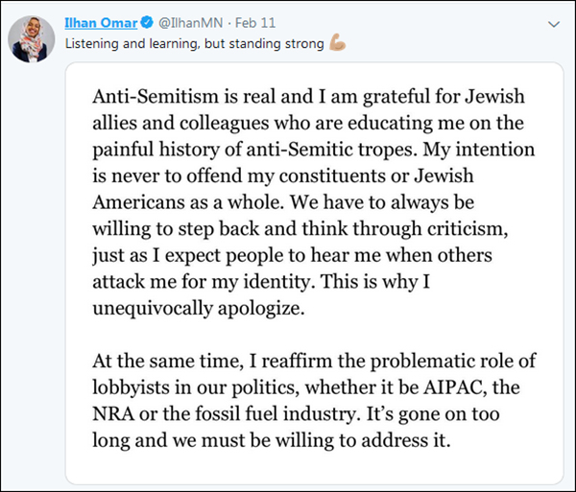Click the blue verified checkmark badge

[x=149, y=22]
